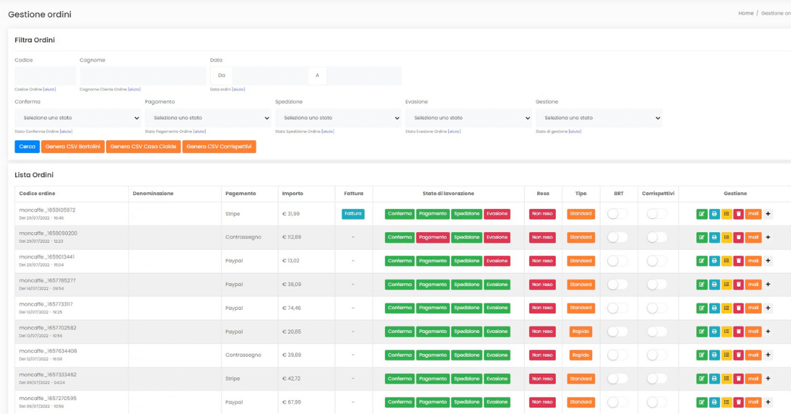This screenshot has width=791, height=414.
Task: Open aiuto link under Codice Ordine
Action: point(50,90)
